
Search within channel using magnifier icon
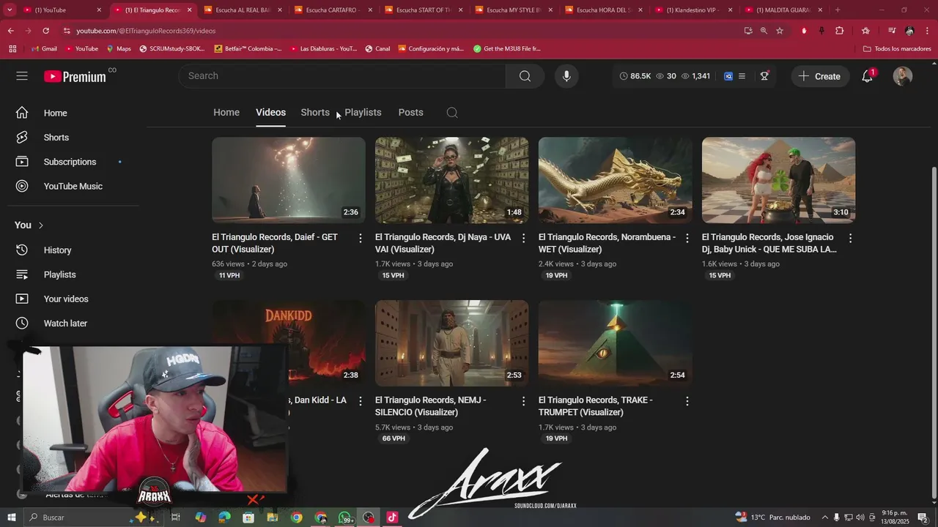click(452, 113)
